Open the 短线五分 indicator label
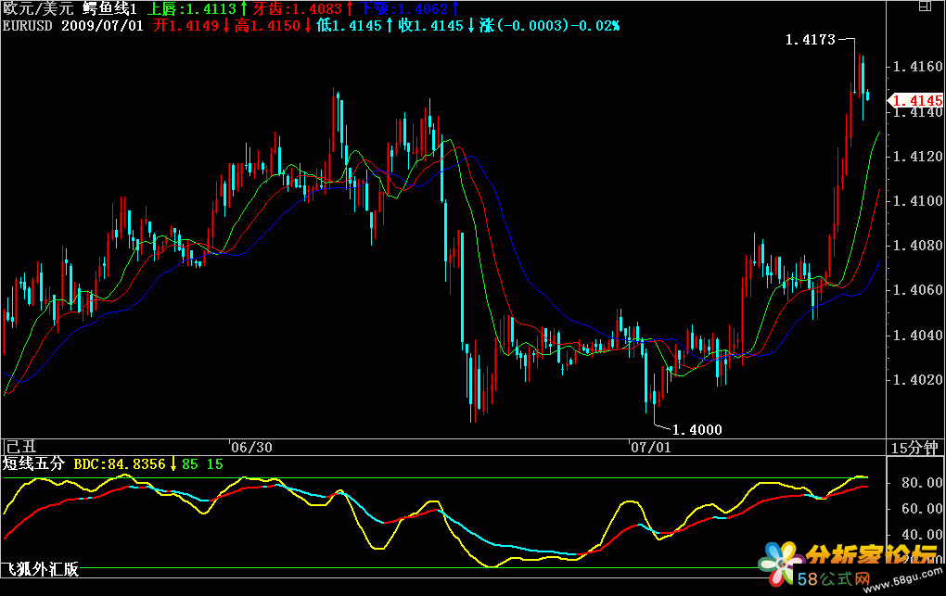 pos(33,463)
